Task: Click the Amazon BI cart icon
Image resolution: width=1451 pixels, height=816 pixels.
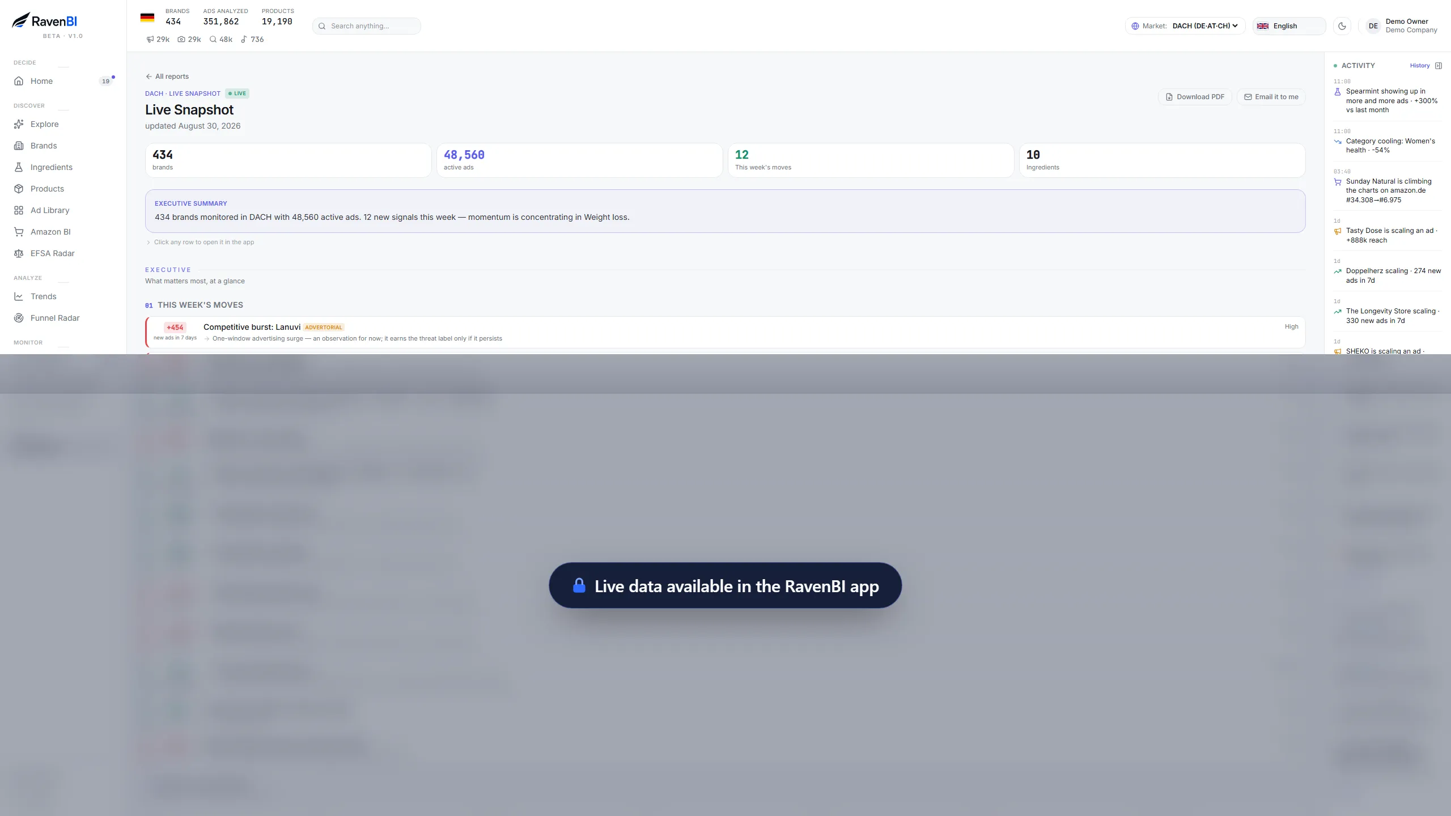Action: point(19,232)
